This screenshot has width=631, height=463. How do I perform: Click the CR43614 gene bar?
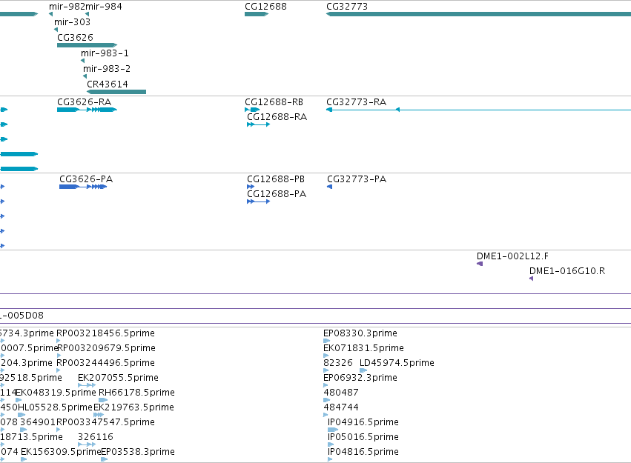point(116,92)
